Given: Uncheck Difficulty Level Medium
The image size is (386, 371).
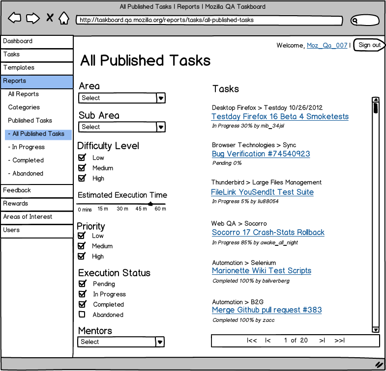Looking at the screenshot, I should [x=82, y=167].
